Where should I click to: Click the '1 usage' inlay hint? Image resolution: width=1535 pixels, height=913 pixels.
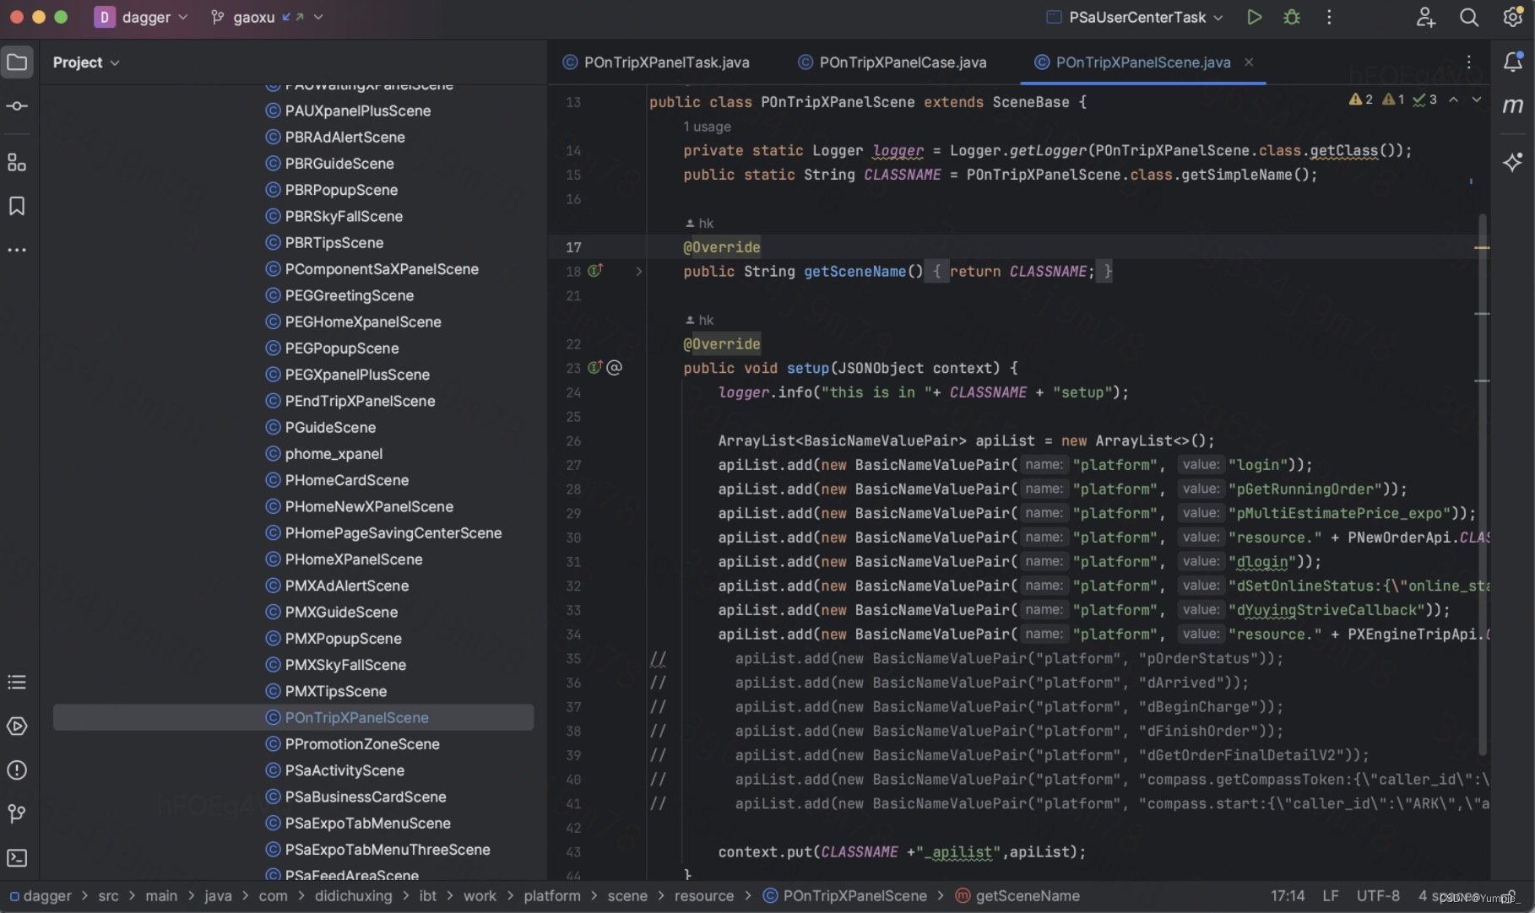[x=707, y=127]
